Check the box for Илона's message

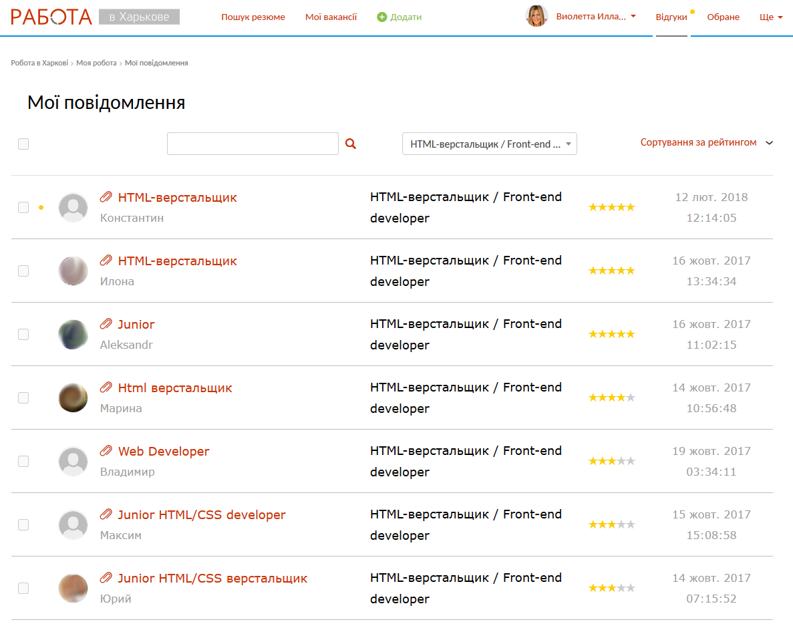tap(23, 271)
